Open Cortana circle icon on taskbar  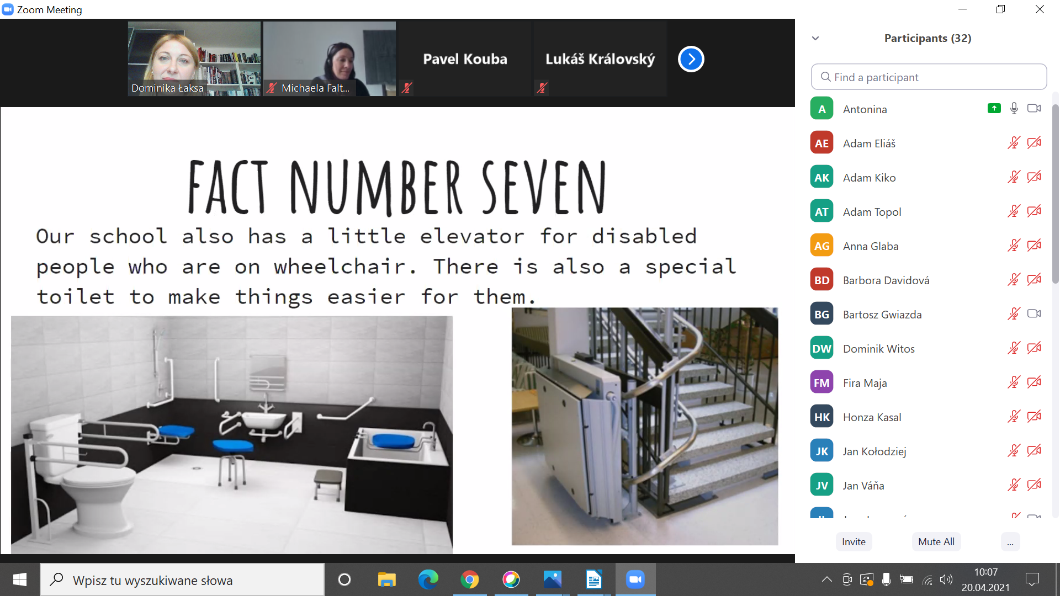click(344, 579)
